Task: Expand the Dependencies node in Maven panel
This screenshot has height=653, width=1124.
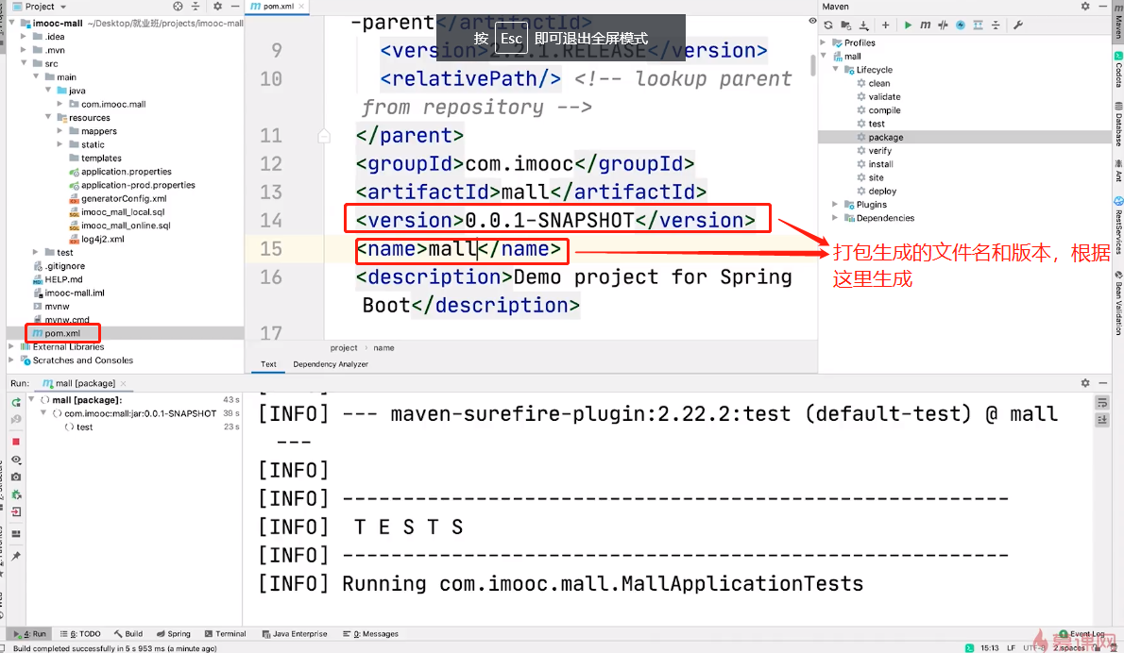Action: pyautogui.click(x=835, y=218)
